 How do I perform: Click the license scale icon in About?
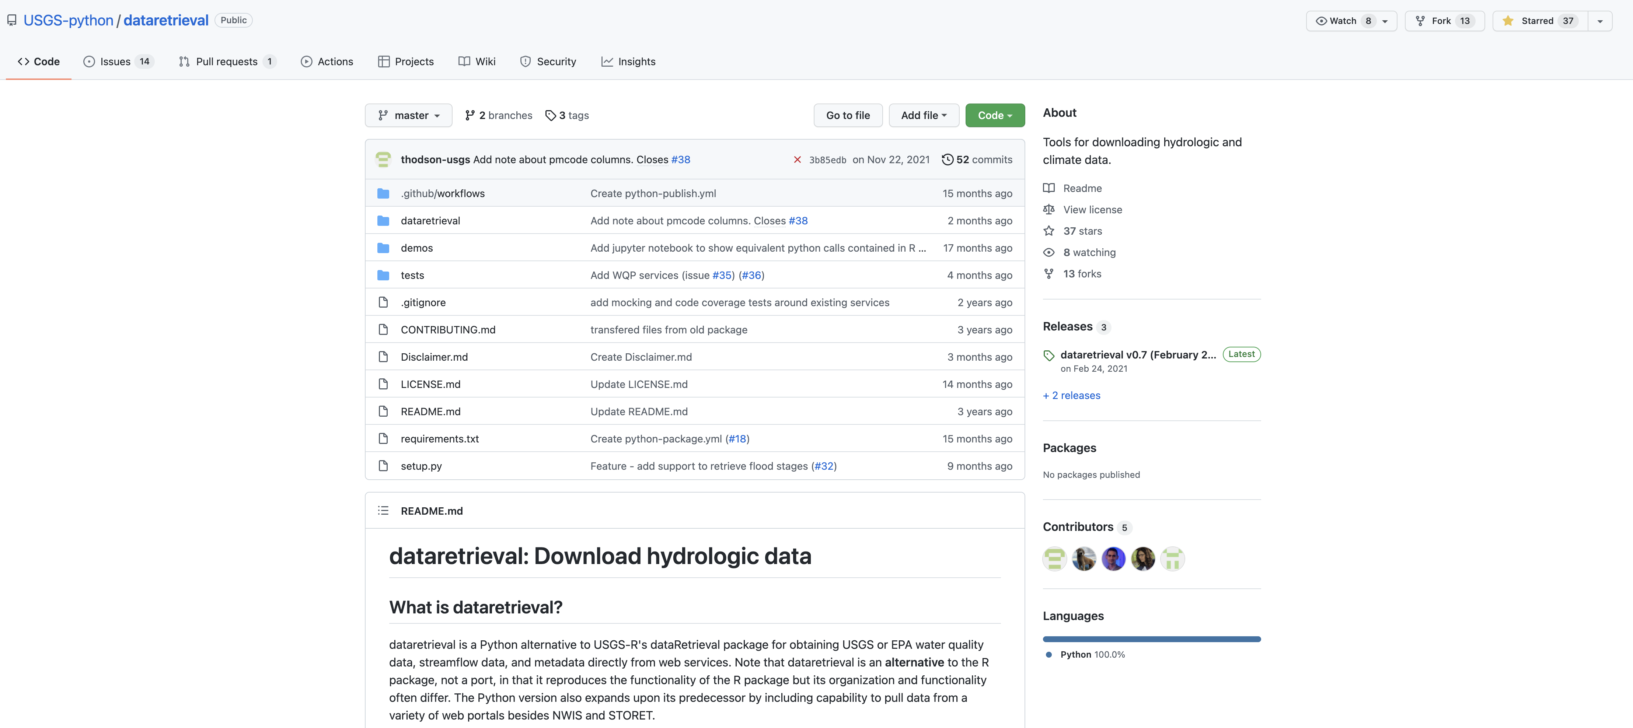tap(1049, 210)
